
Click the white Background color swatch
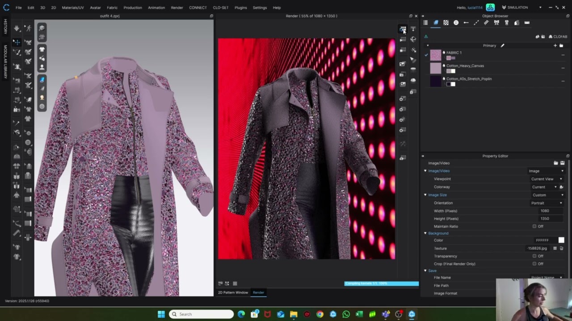click(561, 240)
